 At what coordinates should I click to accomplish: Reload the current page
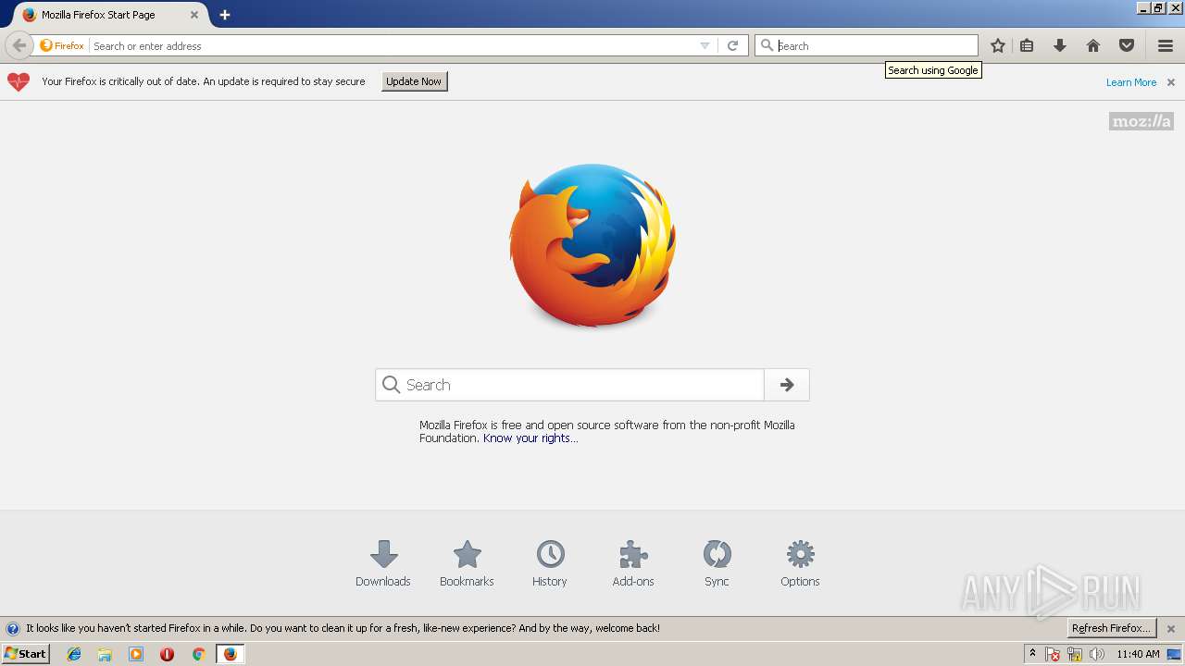click(732, 45)
